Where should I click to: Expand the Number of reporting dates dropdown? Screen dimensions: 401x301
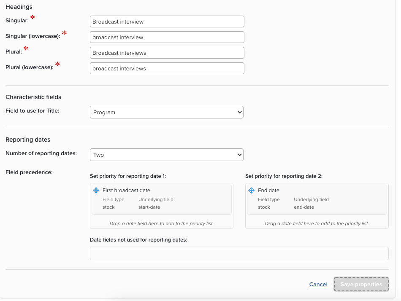(x=167, y=155)
